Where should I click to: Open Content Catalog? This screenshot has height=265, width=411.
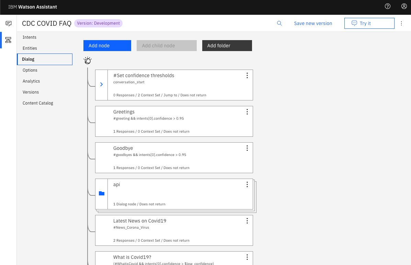pos(38,103)
